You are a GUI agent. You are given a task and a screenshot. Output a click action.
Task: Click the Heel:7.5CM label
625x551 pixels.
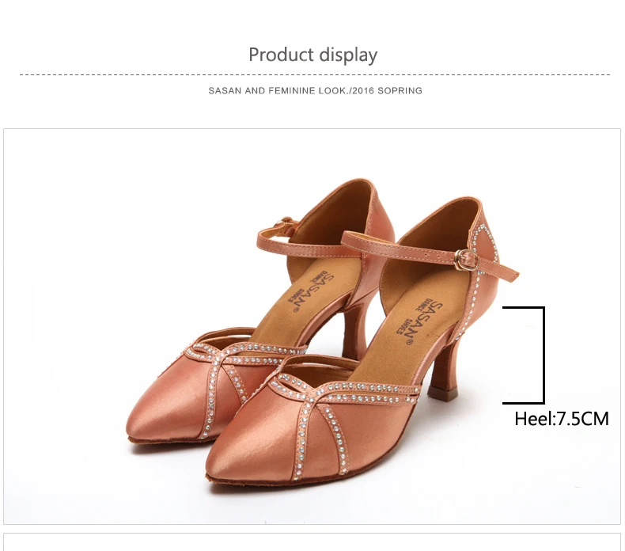tap(562, 419)
